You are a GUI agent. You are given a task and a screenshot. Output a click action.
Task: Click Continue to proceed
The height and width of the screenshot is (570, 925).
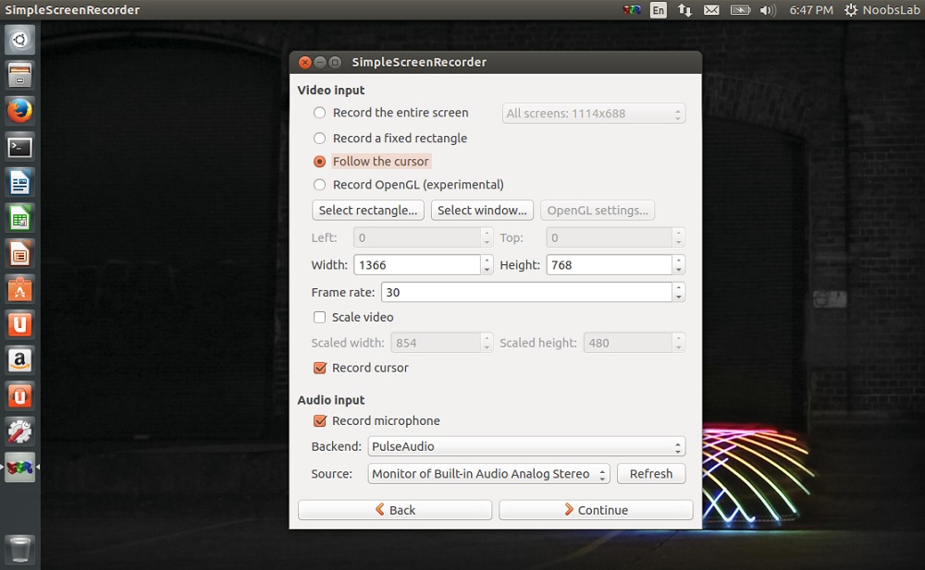point(596,510)
